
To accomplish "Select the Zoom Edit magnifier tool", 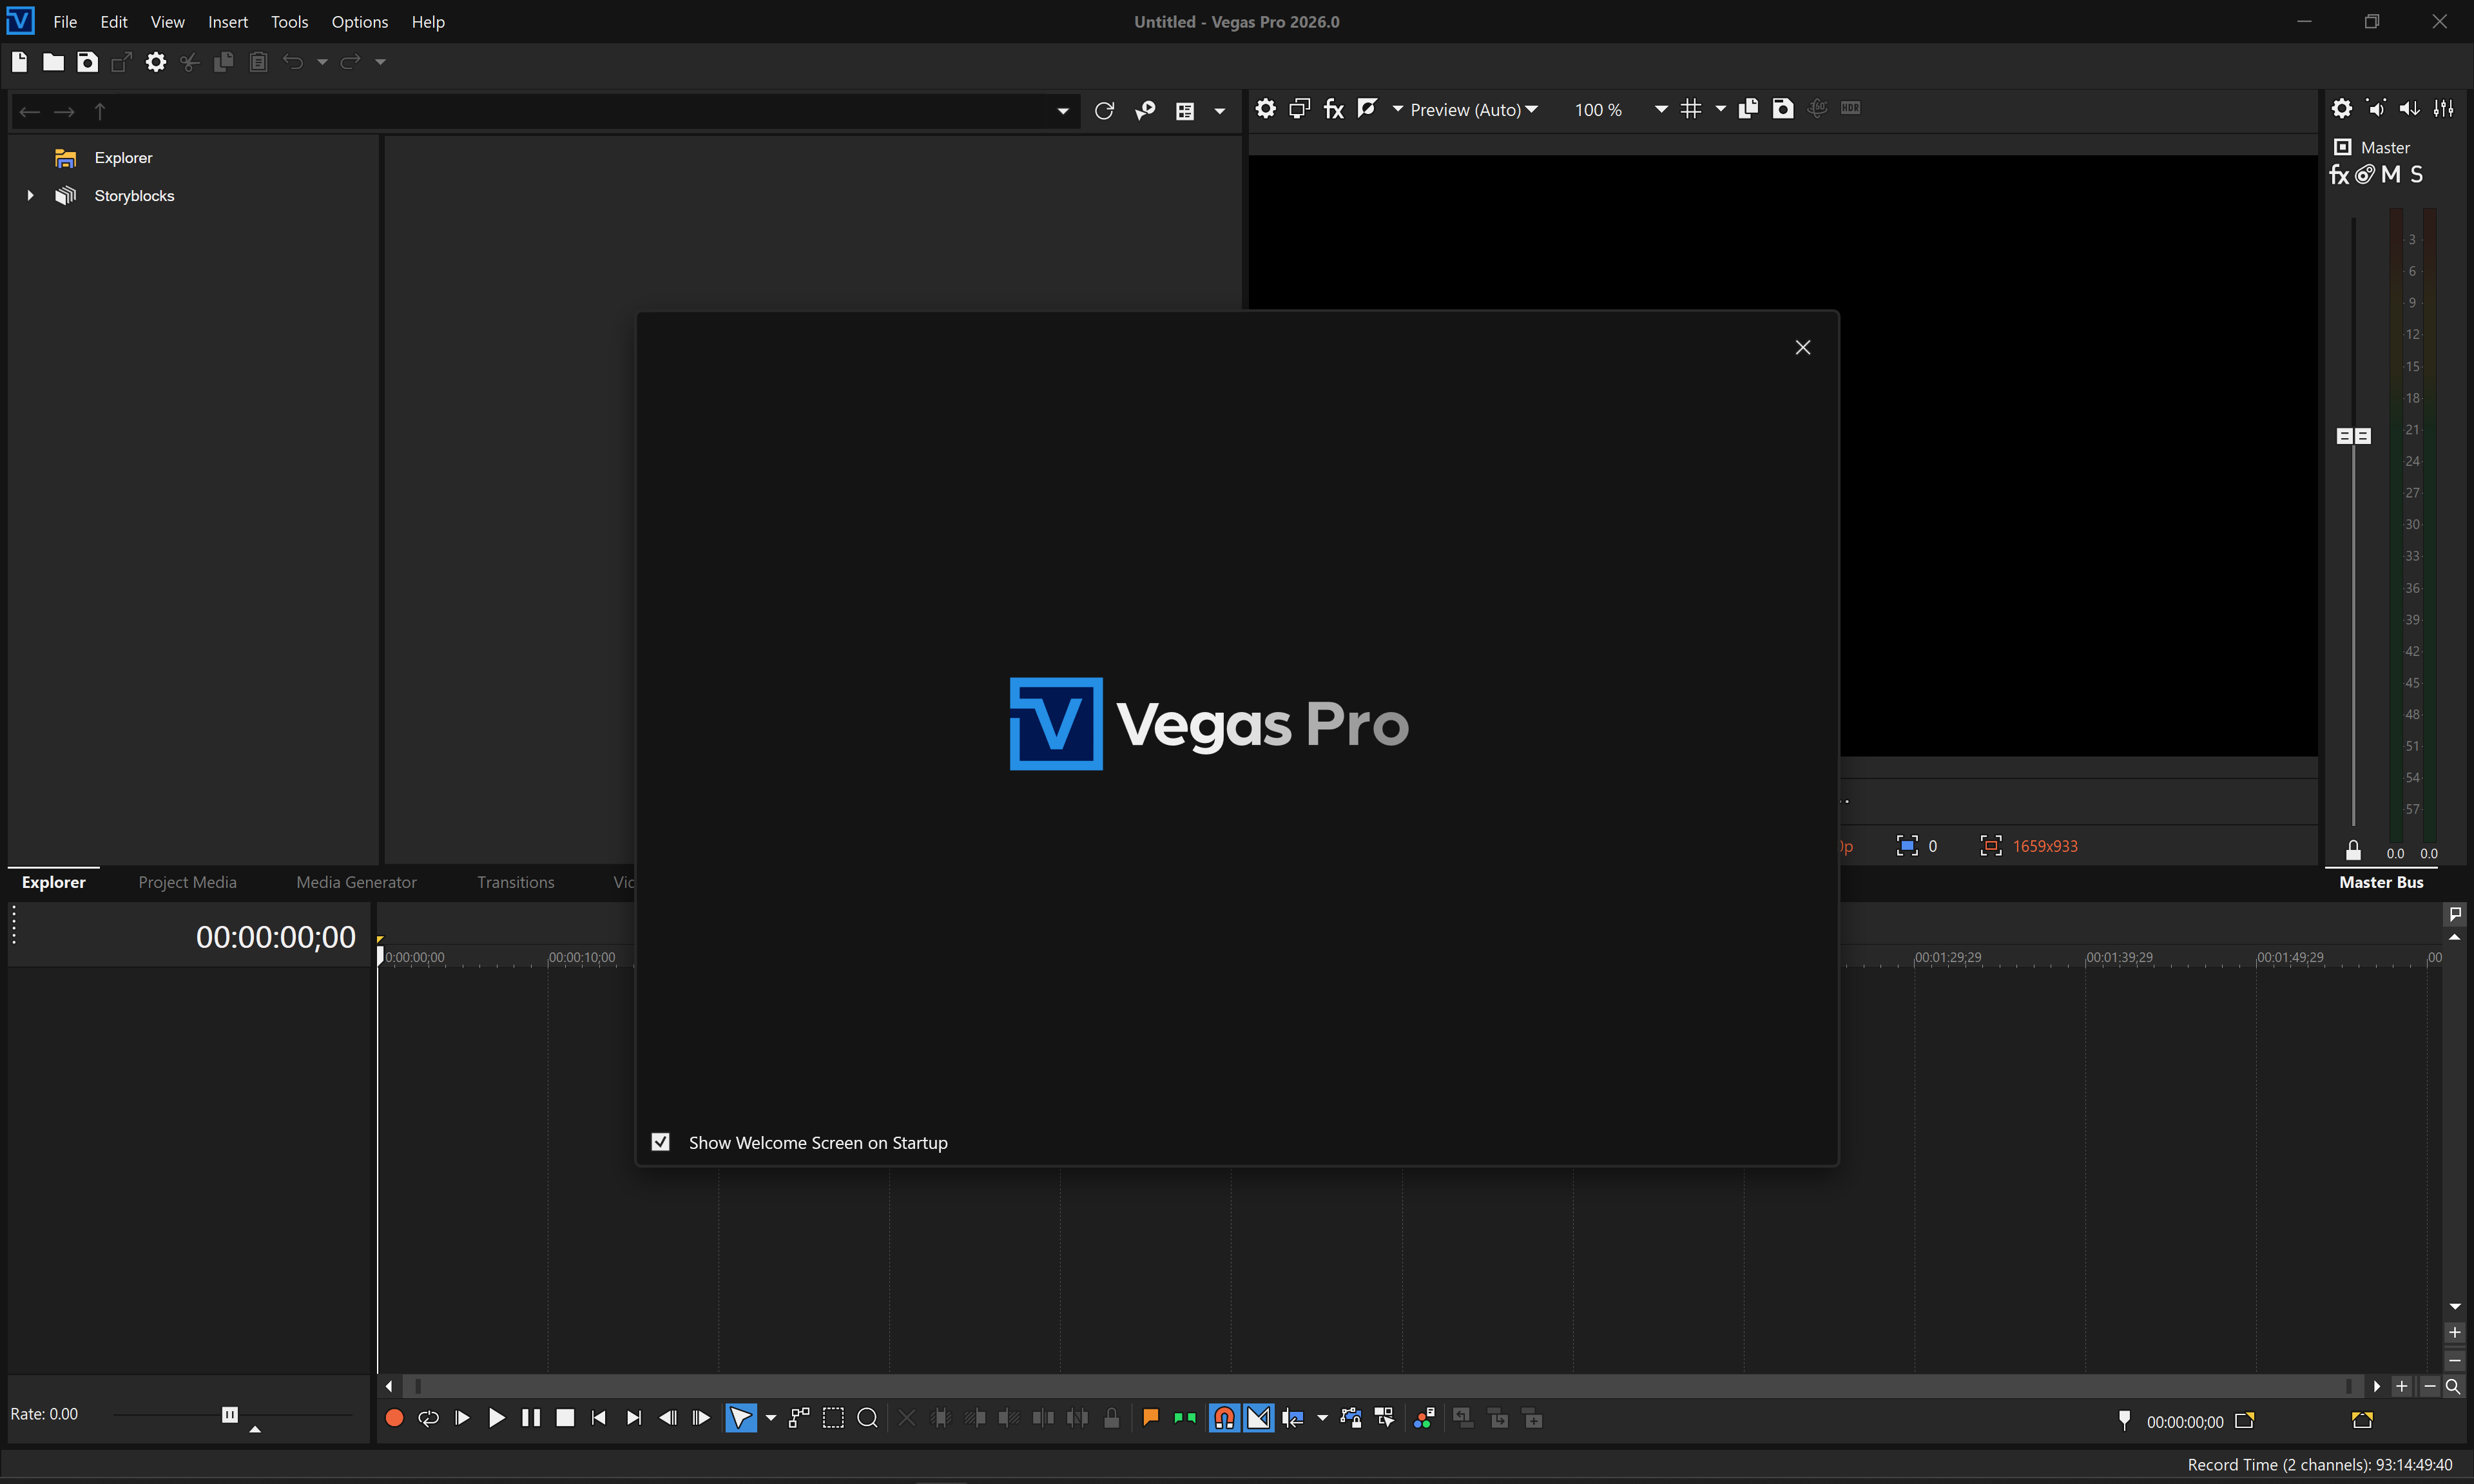I will point(868,1418).
